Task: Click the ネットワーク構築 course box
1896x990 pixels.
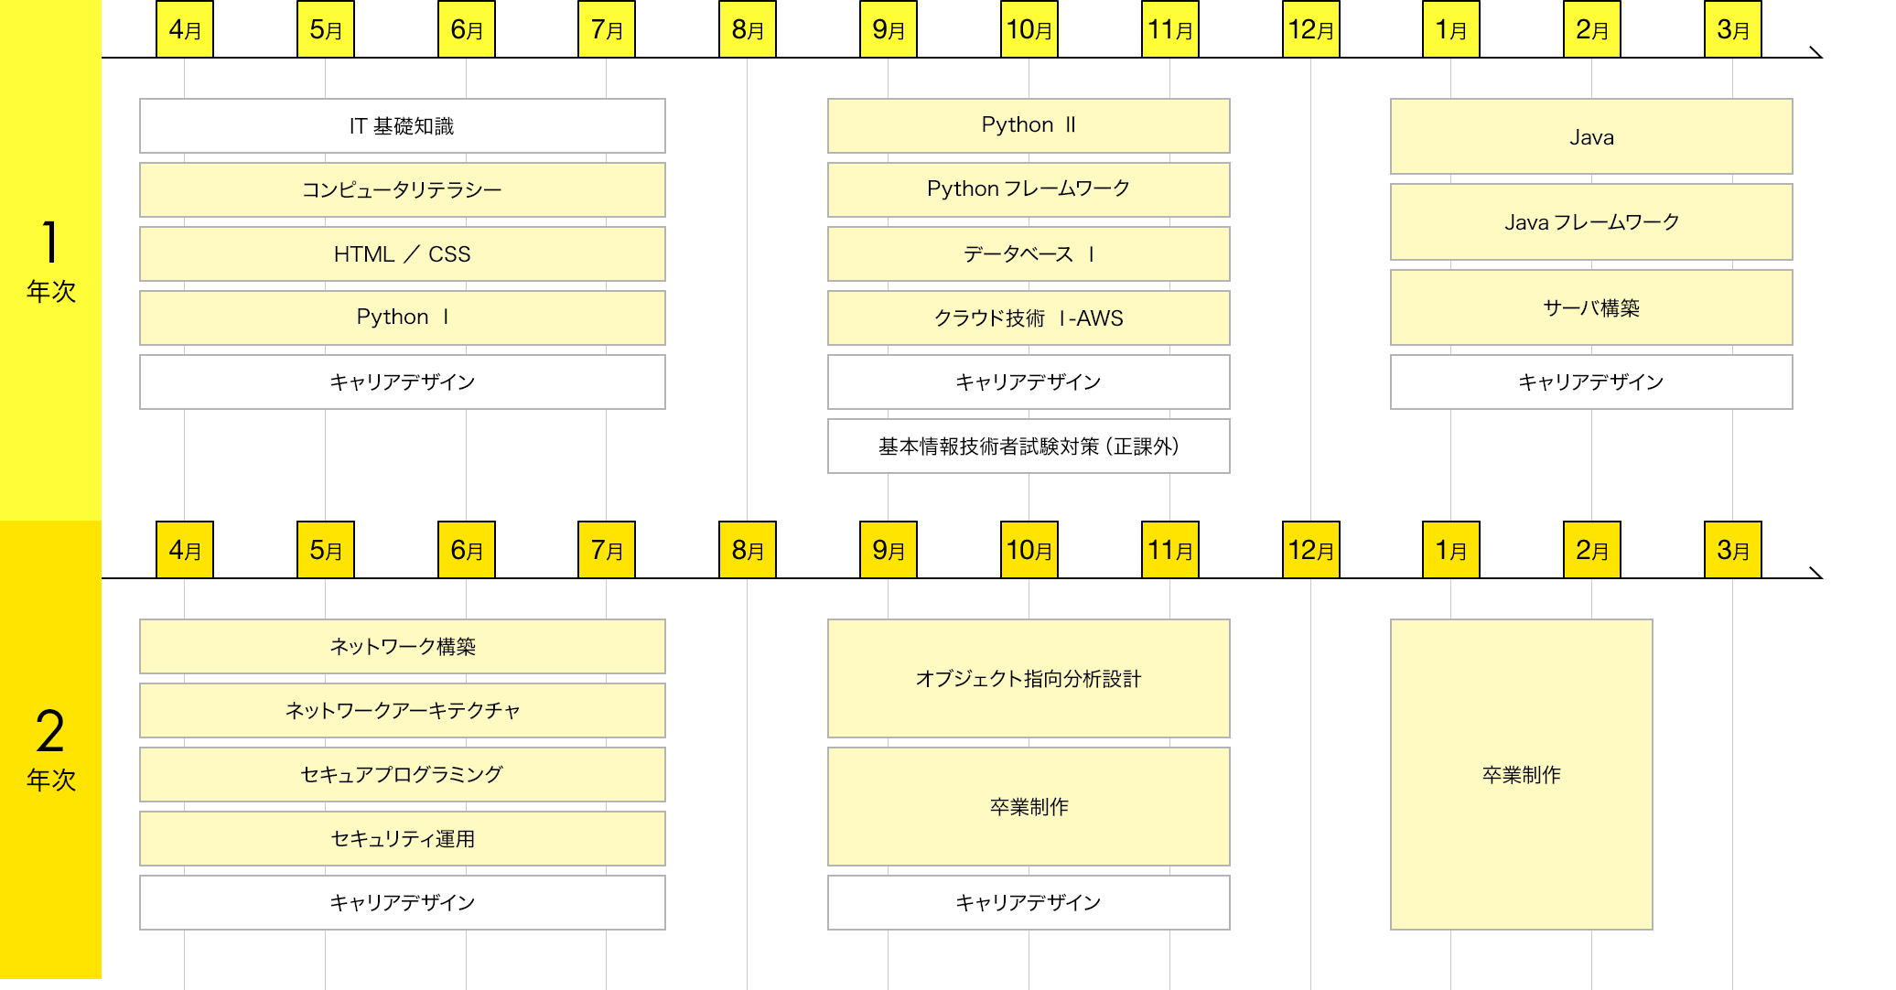Action: [x=403, y=647]
